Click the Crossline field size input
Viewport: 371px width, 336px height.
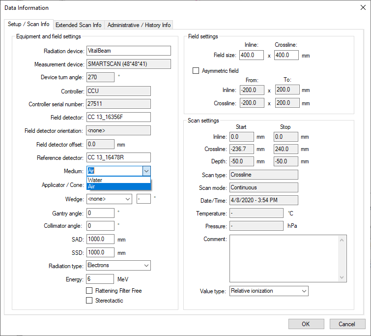286,55
